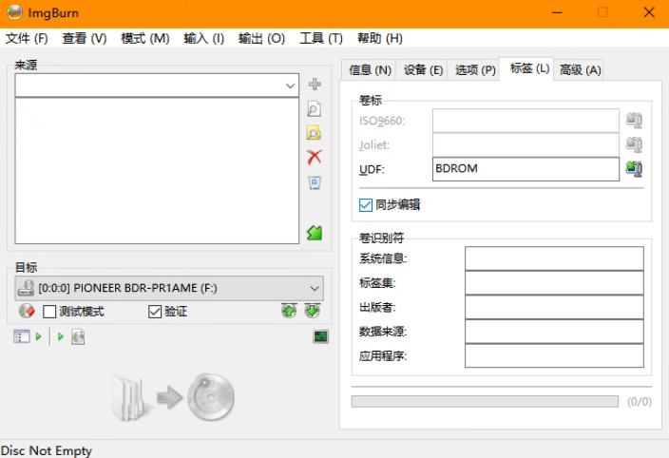Click the 数据来源 input field
The width and height of the screenshot is (669, 458).
[x=554, y=332]
